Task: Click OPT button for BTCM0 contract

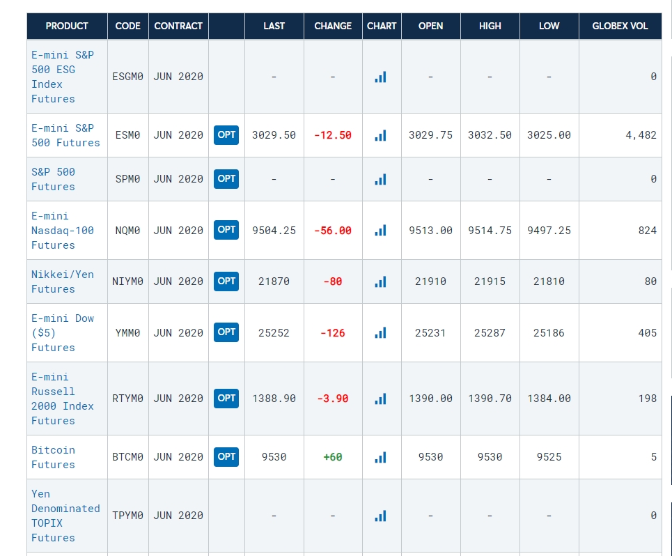Action: coord(226,456)
